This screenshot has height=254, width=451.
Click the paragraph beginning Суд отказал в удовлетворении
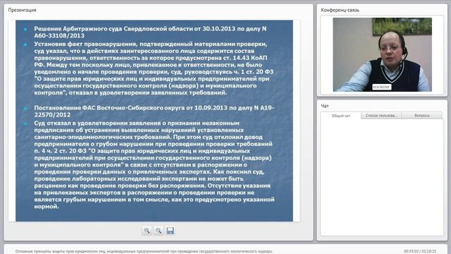pyautogui.click(x=154, y=164)
